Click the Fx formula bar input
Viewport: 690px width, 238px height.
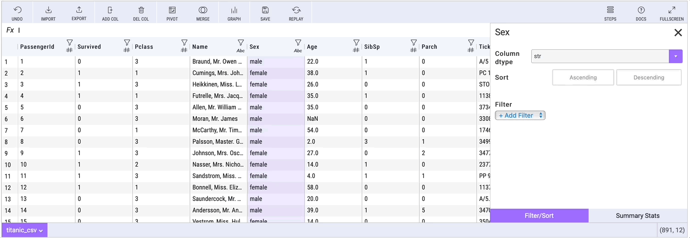point(229,30)
